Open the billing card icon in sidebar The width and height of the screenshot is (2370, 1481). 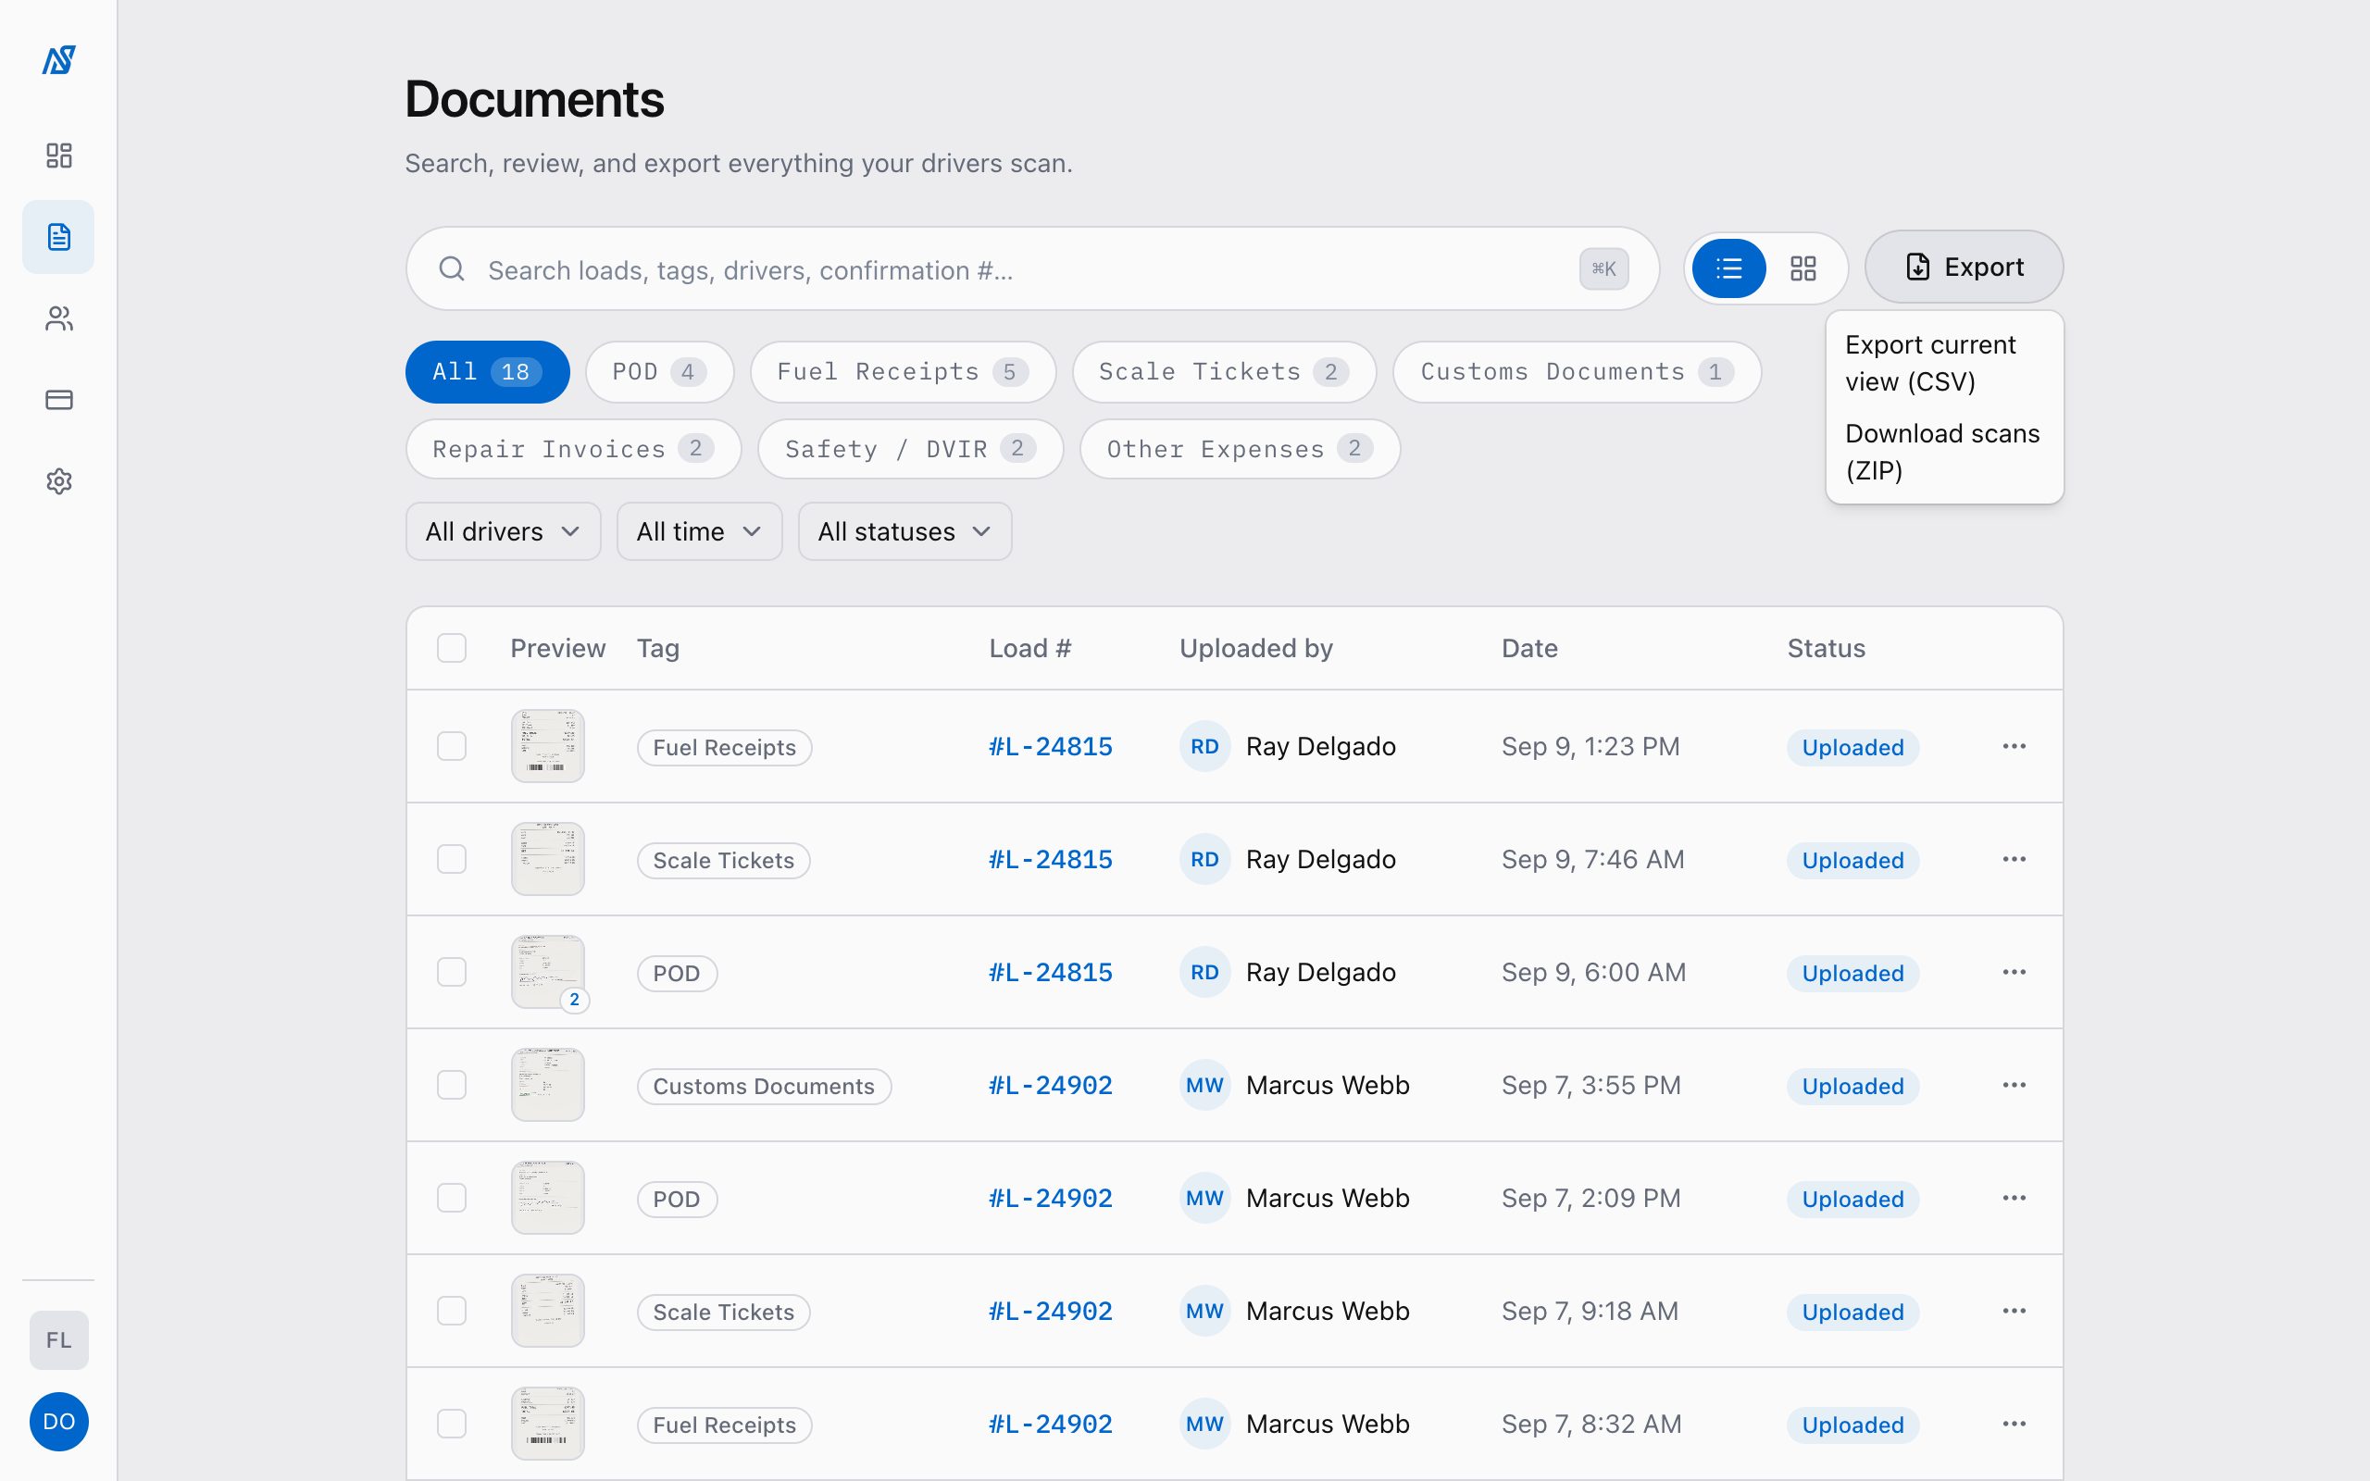coord(58,400)
